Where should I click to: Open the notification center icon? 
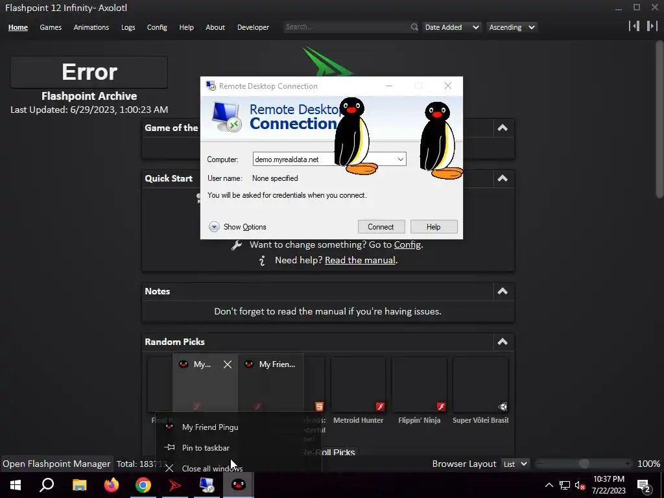(x=644, y=485)
